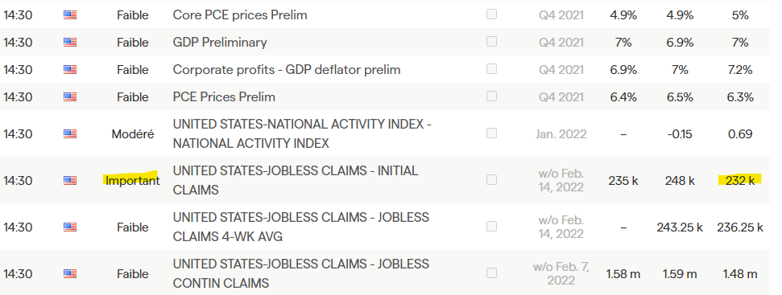Viewport: 782px width, 295px height.
Task: Click the highlighted Important importance label
Action: (x=133, y=180)
